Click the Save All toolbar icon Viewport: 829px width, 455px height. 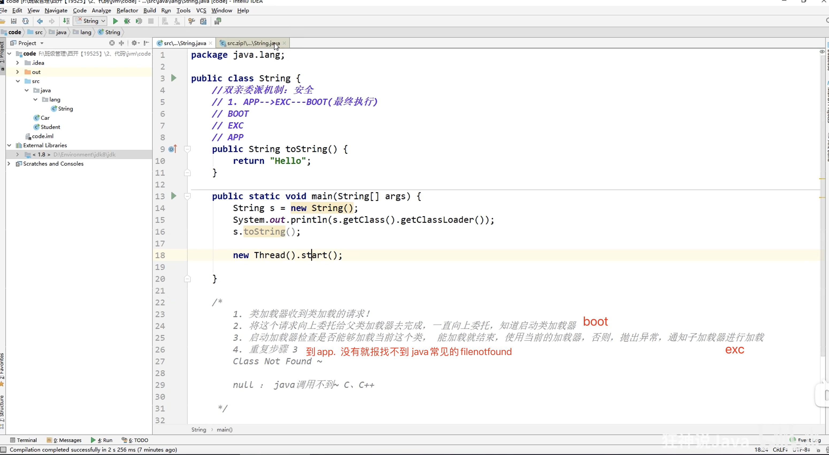pyautogui.click(x=14, y=21)
